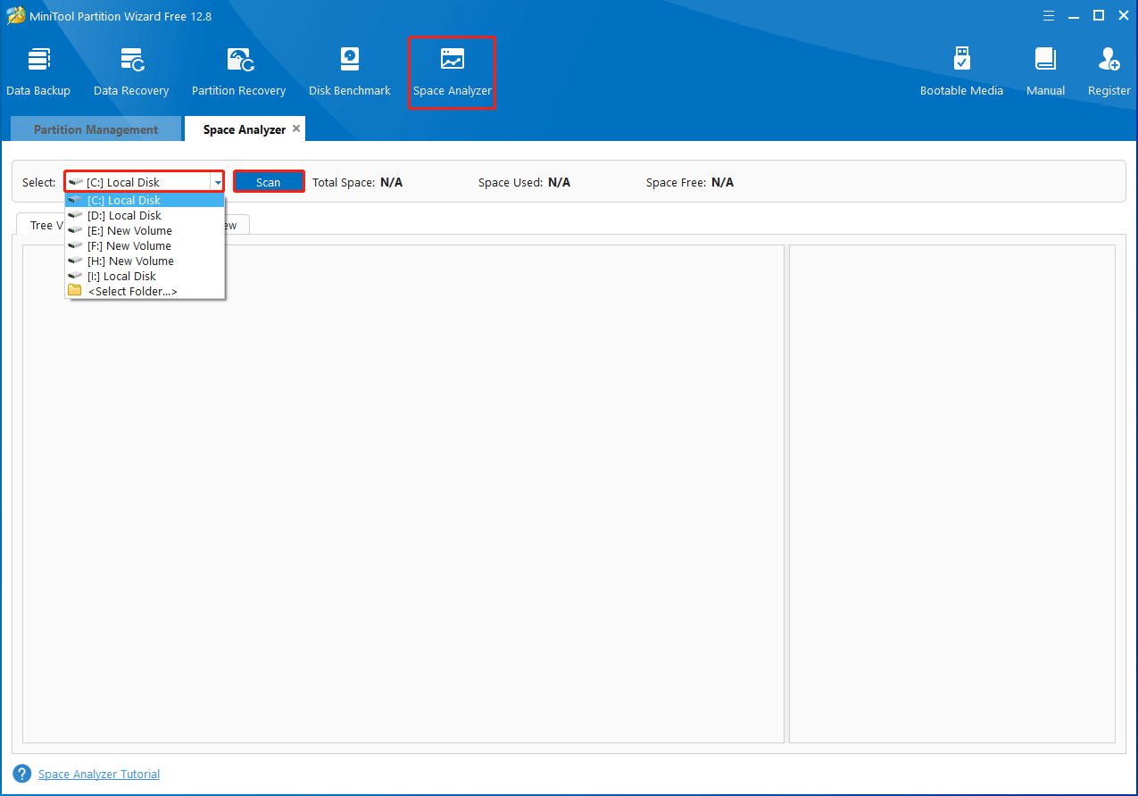Click the Register icon
This screenshot has width=1138, height=796.
(x=1108, y=67)
